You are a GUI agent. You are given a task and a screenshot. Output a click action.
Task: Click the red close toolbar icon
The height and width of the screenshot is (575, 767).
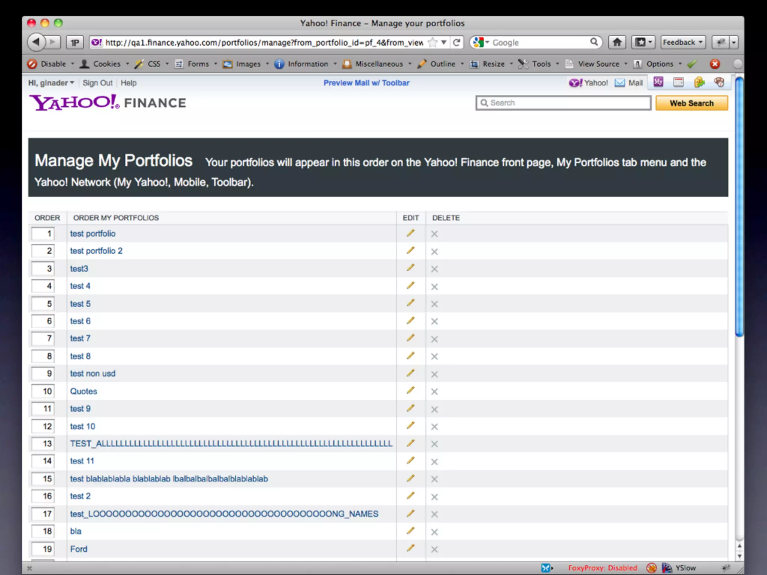(715, 64)
